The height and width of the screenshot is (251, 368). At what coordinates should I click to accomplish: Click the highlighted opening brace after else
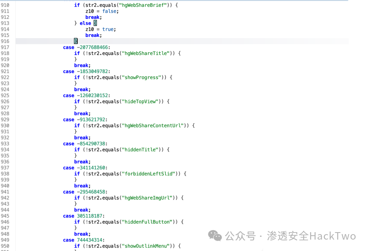[95, 23]
